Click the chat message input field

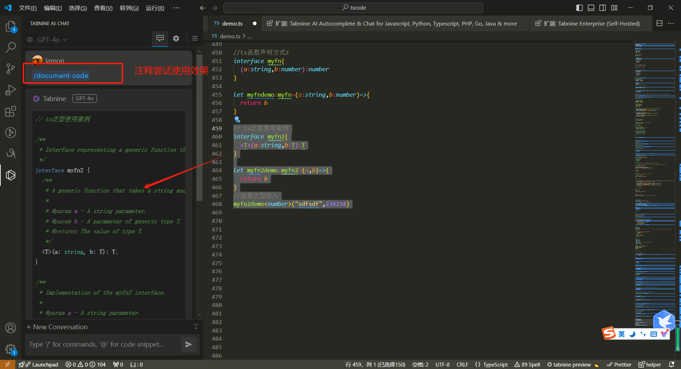(103, 344)
